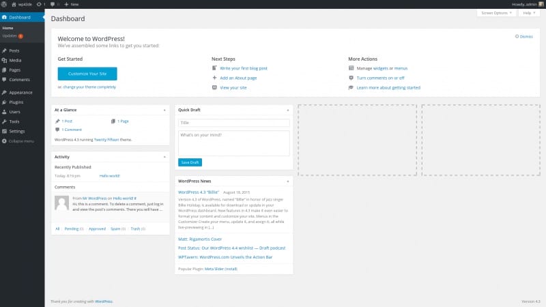The width and height of the screenshot is (546, 307).
Task: Click the comments bubble icon in the admin bar
Action: point(53,4)
